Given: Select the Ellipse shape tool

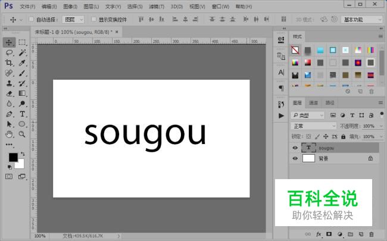Looking at the screenshot, I should pos(22,124).
